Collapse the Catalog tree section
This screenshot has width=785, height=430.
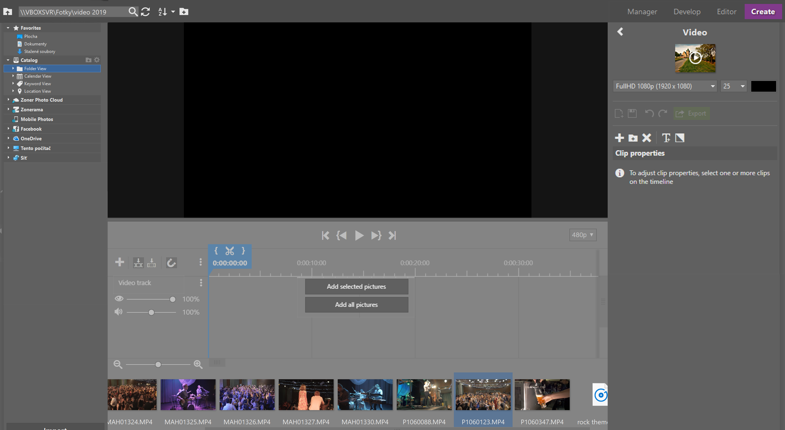coord(8,60)
